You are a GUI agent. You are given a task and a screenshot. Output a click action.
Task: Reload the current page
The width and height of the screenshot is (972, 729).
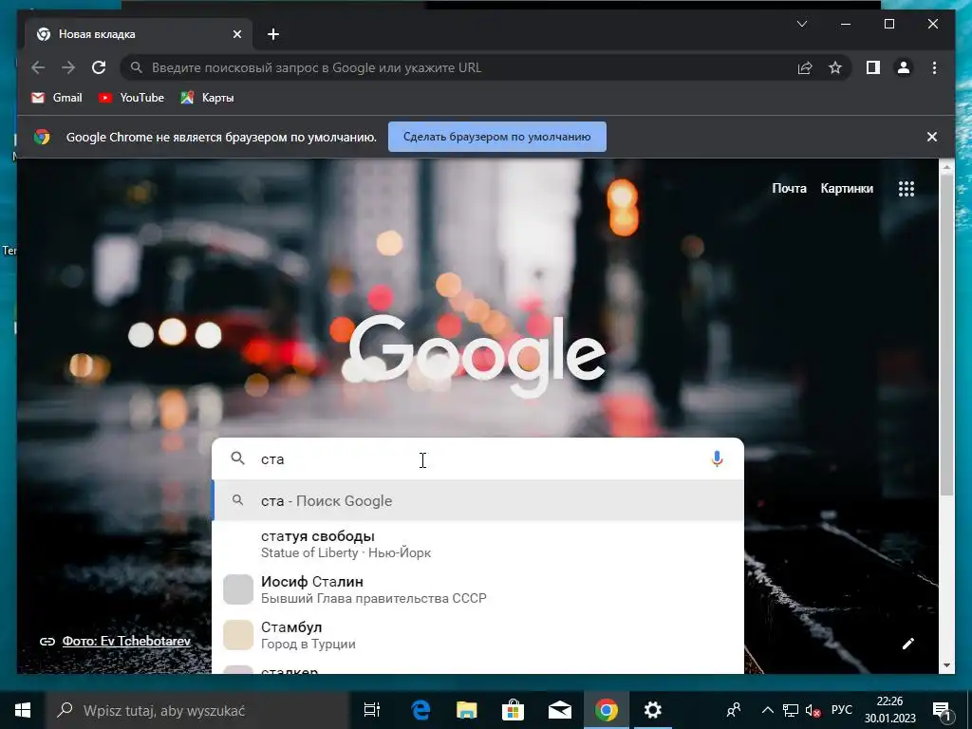99,67
